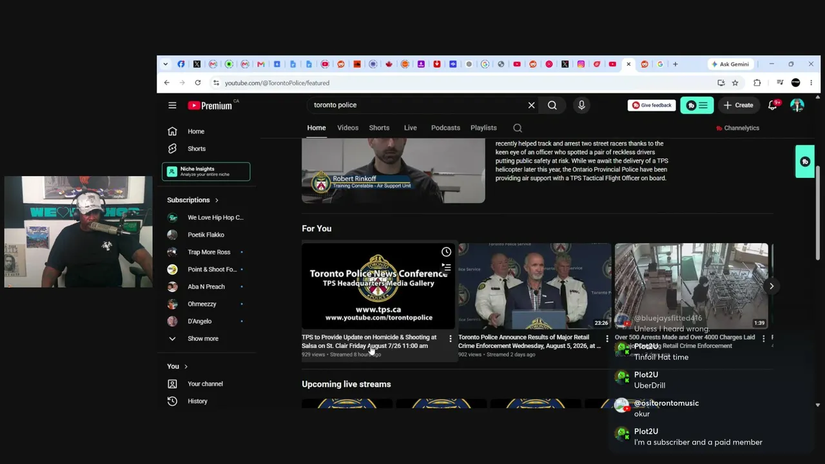Open the Major Retail Crime Enforcement thumbnail
The image size is (825, 464).
coord(535,286)
